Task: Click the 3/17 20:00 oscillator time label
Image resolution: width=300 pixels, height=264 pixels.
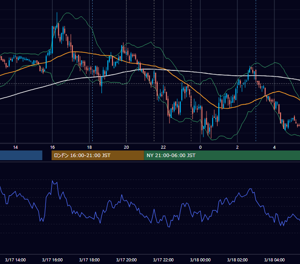Action: pos(126,260)
